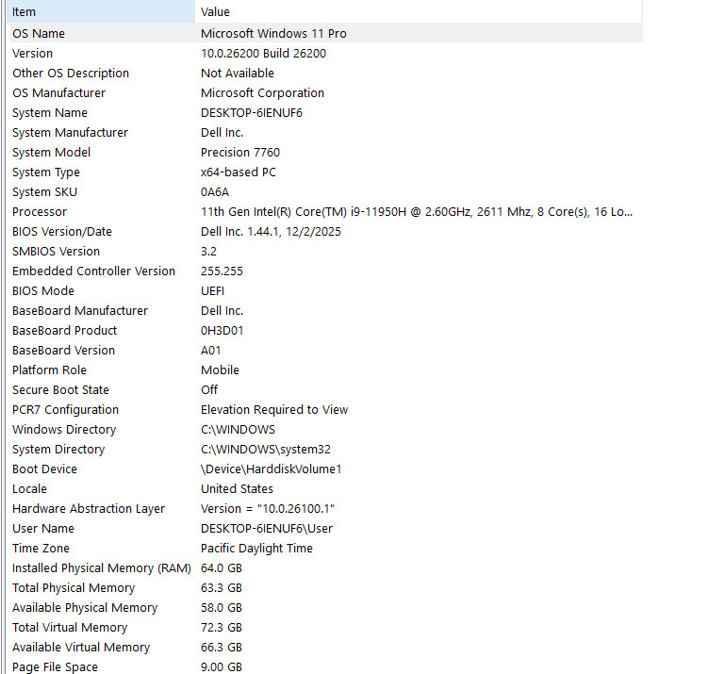Click the DESKTOP-6IENUF6\User value
Image resolution: width=708 pixels, height=674 pixels.
[267, 529]
